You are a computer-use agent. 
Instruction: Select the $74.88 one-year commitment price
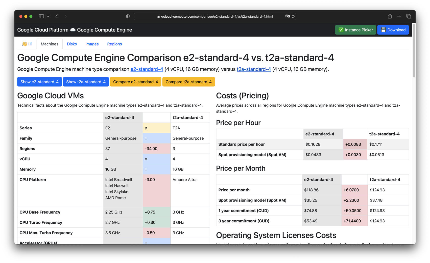[x=322, y=211]
